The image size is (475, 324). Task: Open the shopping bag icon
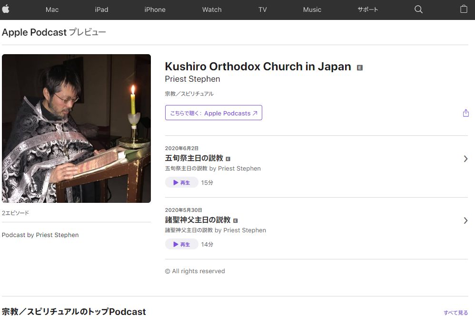click(464, 9)
